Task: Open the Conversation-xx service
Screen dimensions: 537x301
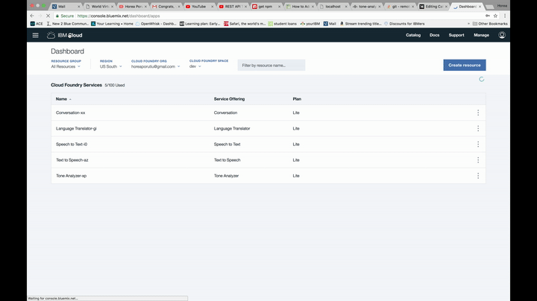Action: pos(70,113)
